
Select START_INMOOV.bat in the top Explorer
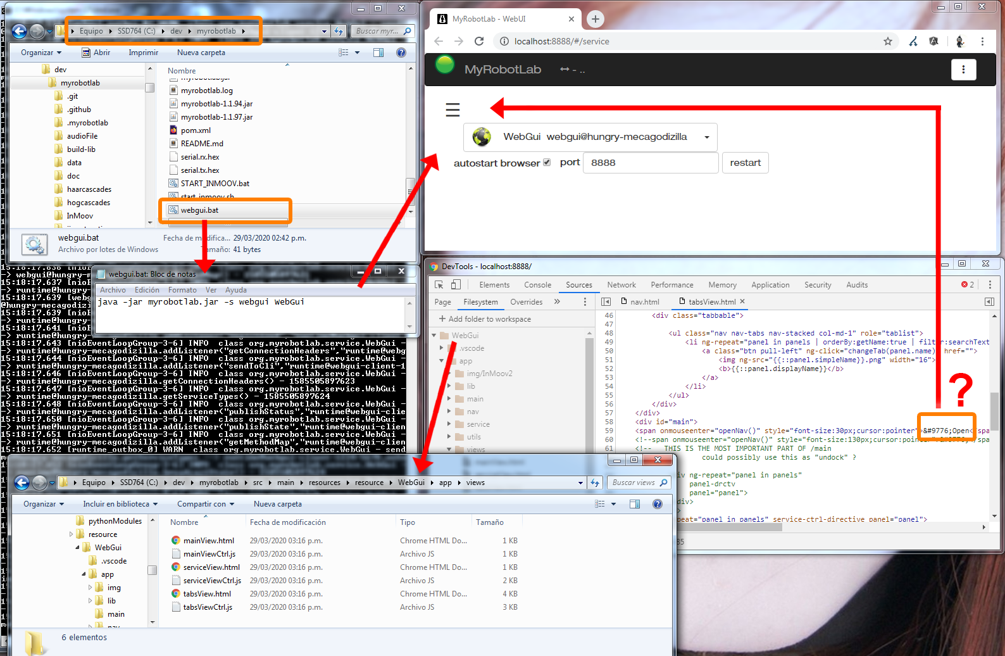pos(215,184)
